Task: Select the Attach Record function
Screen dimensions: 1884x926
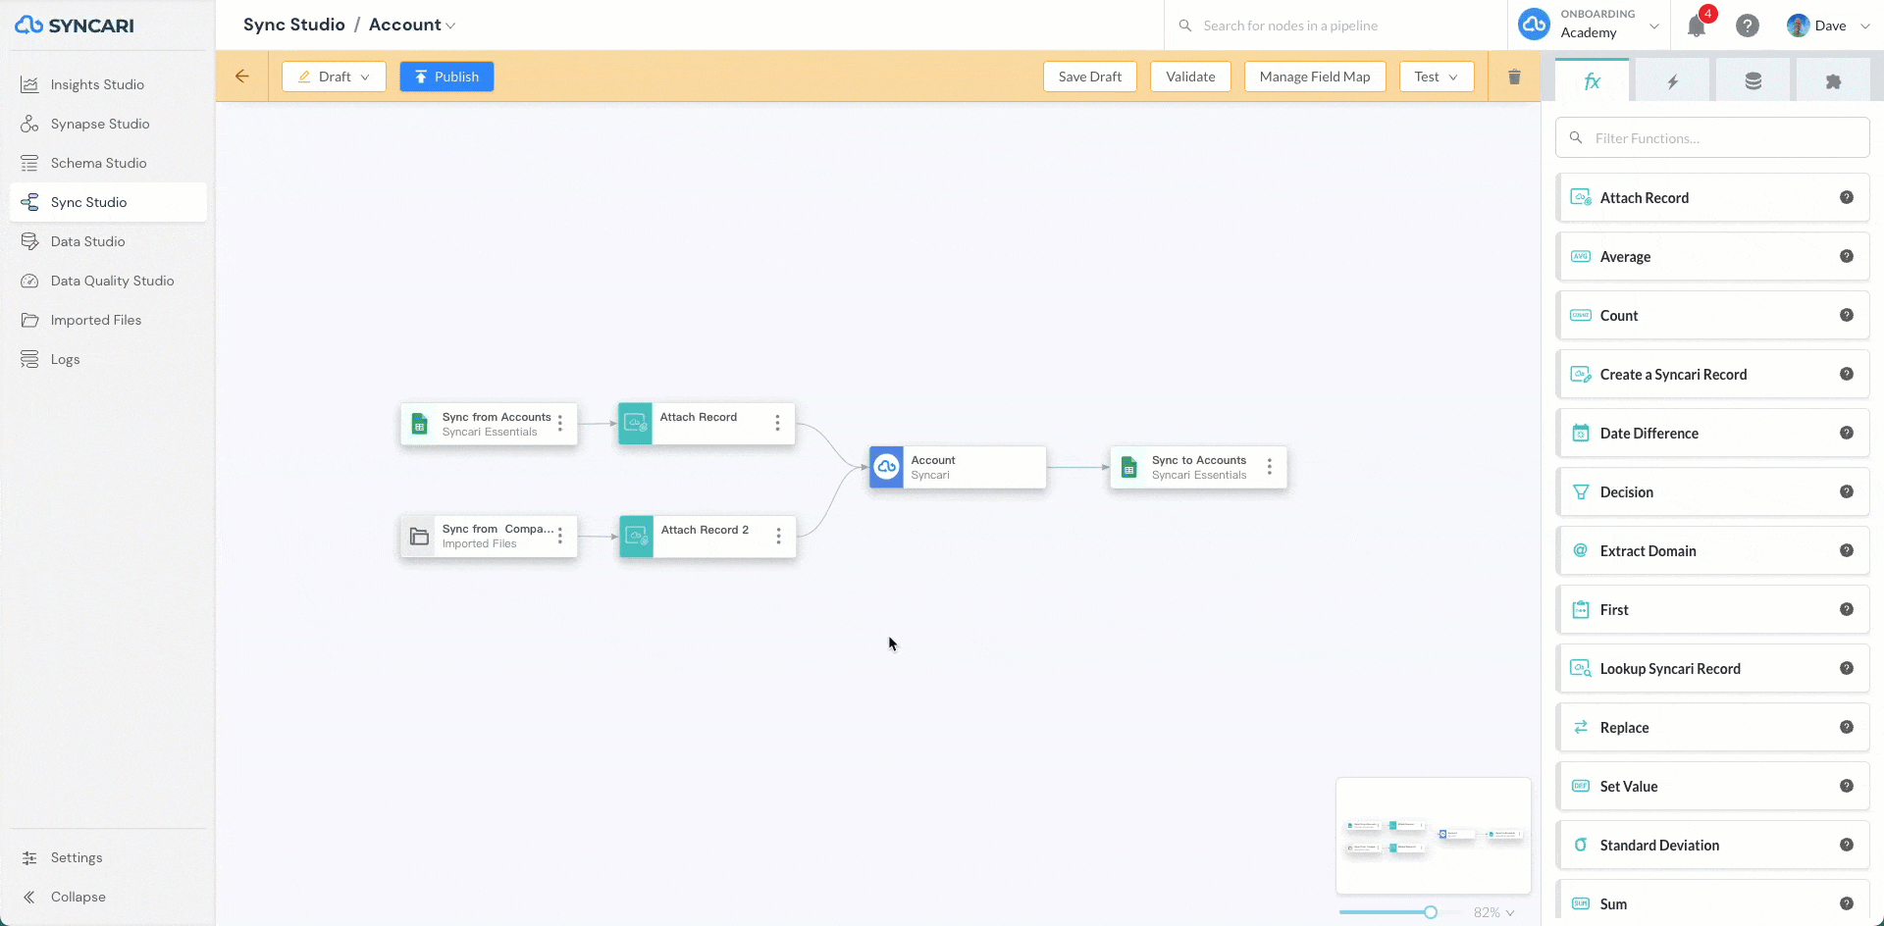Action: (1712, 198)
